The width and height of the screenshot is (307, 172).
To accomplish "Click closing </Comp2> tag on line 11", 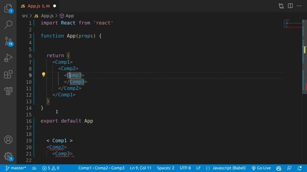I will point(70,88).
